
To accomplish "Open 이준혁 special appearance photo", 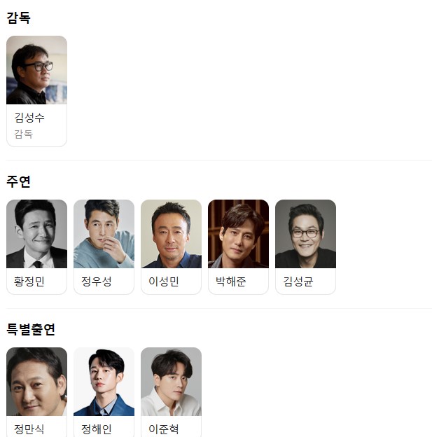I will [x=171, y=382].
